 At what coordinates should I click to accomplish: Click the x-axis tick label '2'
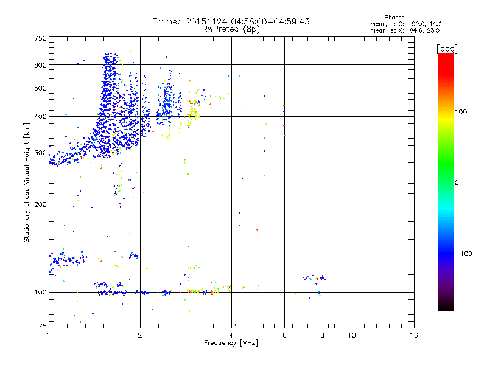140,335
